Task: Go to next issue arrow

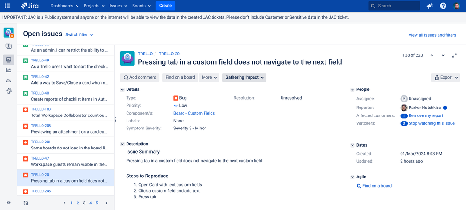Action: pos(443,55)
